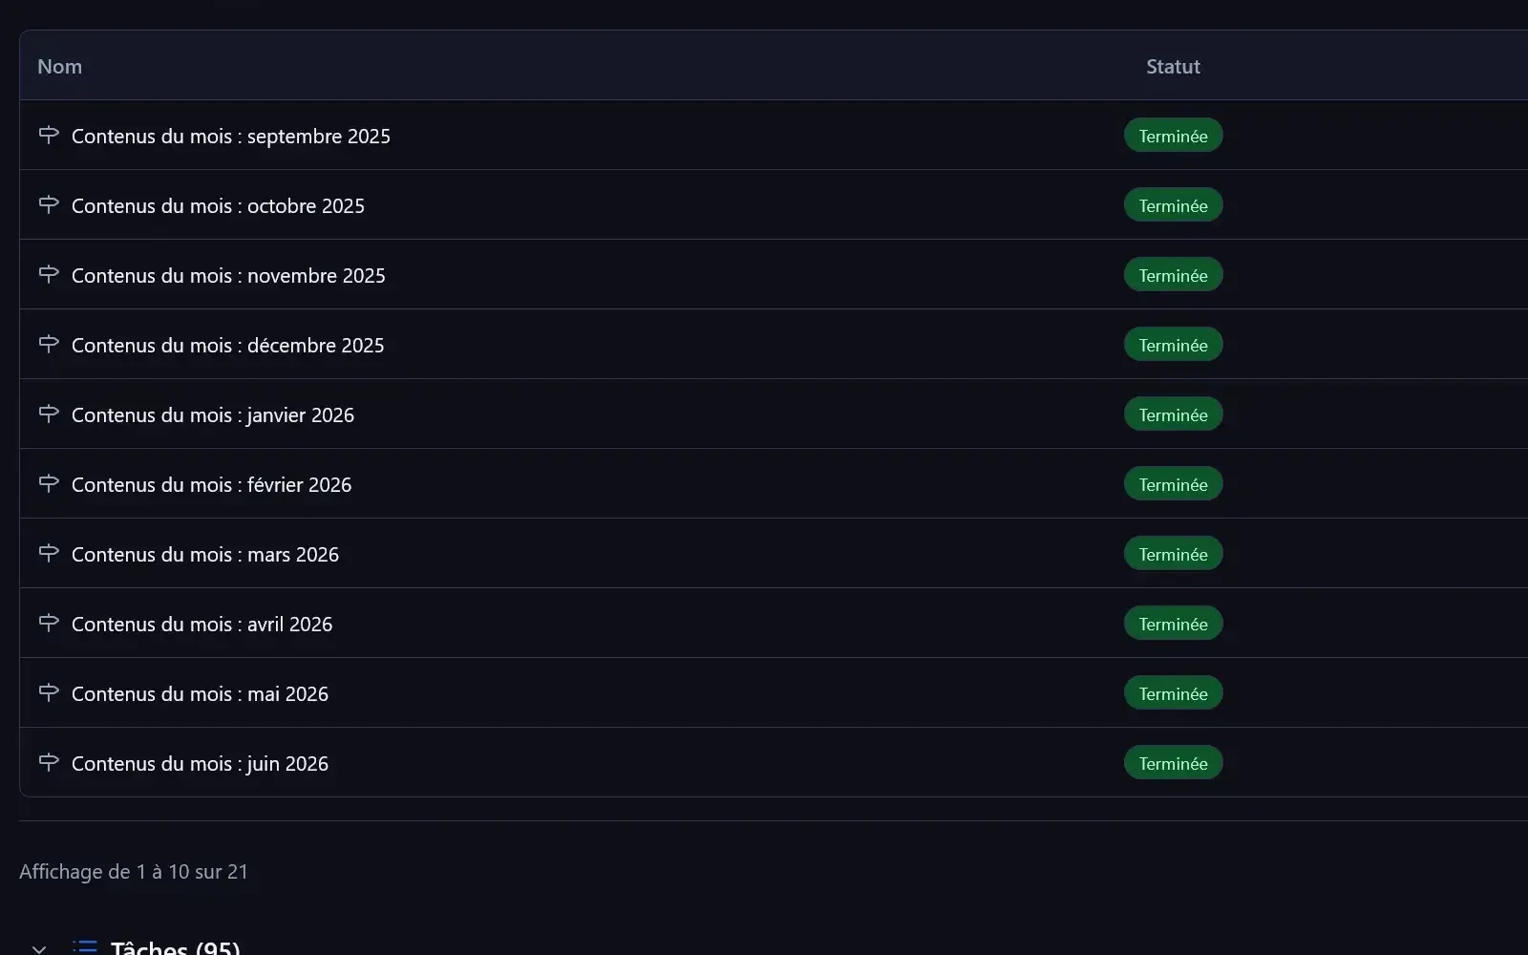Open Contenus du mois : septembre 2025

point(231,137)
